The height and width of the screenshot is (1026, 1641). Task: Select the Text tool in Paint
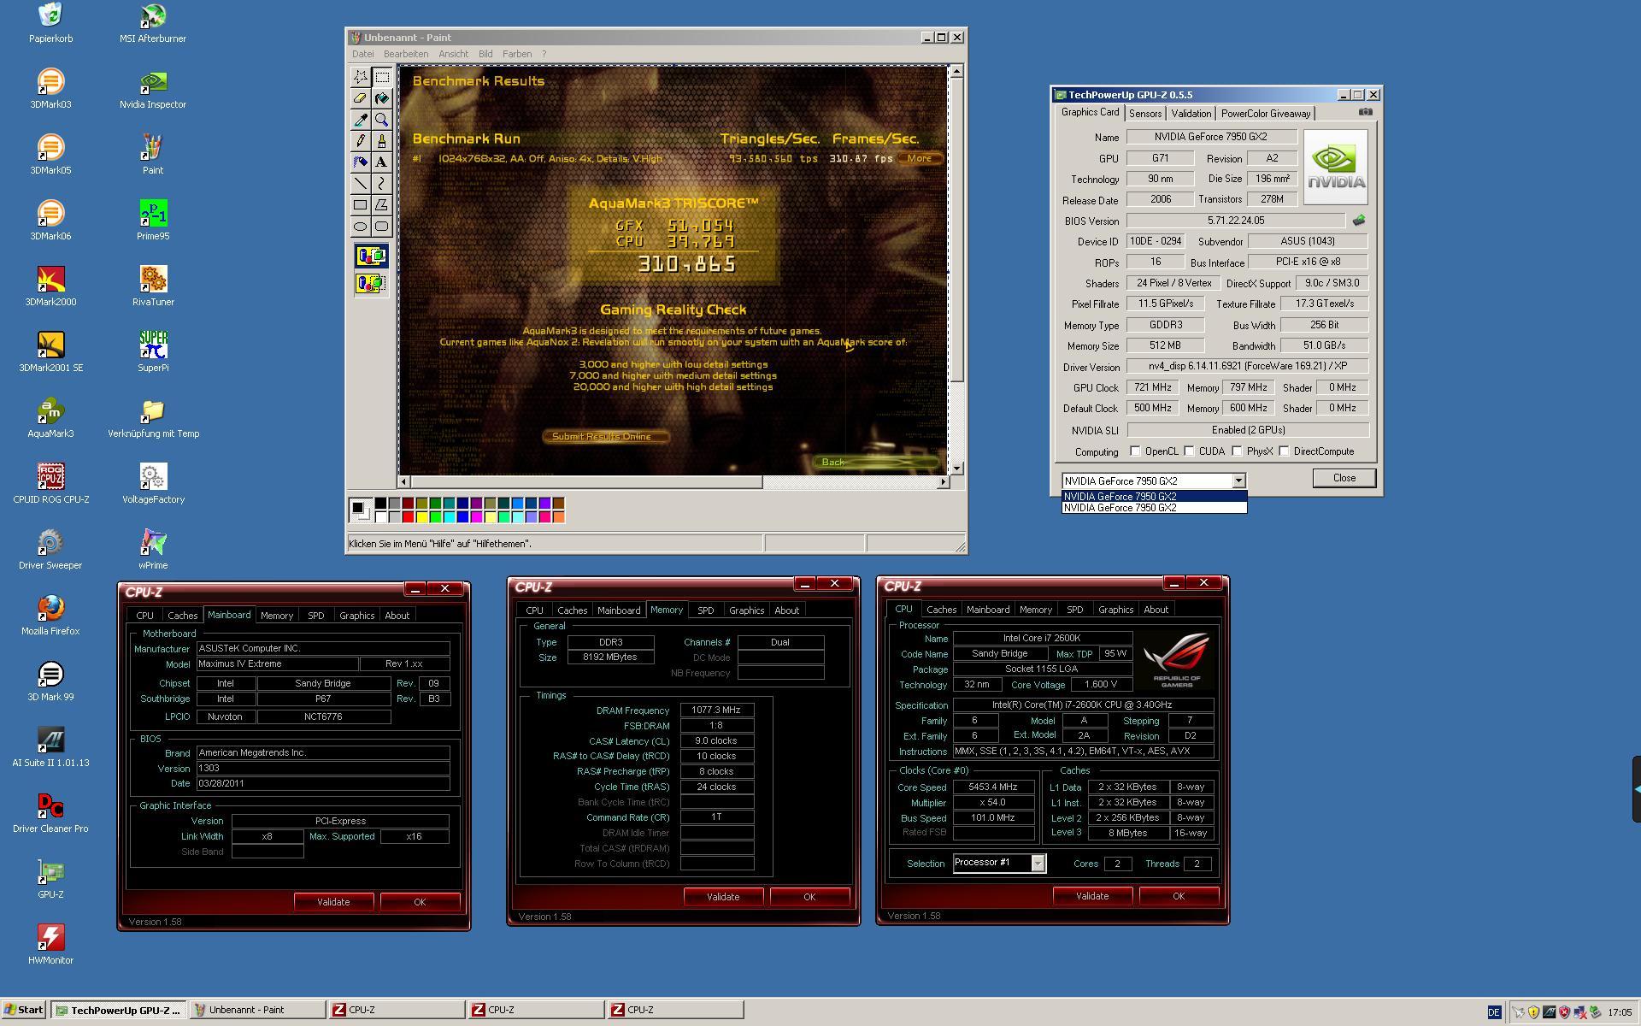point(381,162)
